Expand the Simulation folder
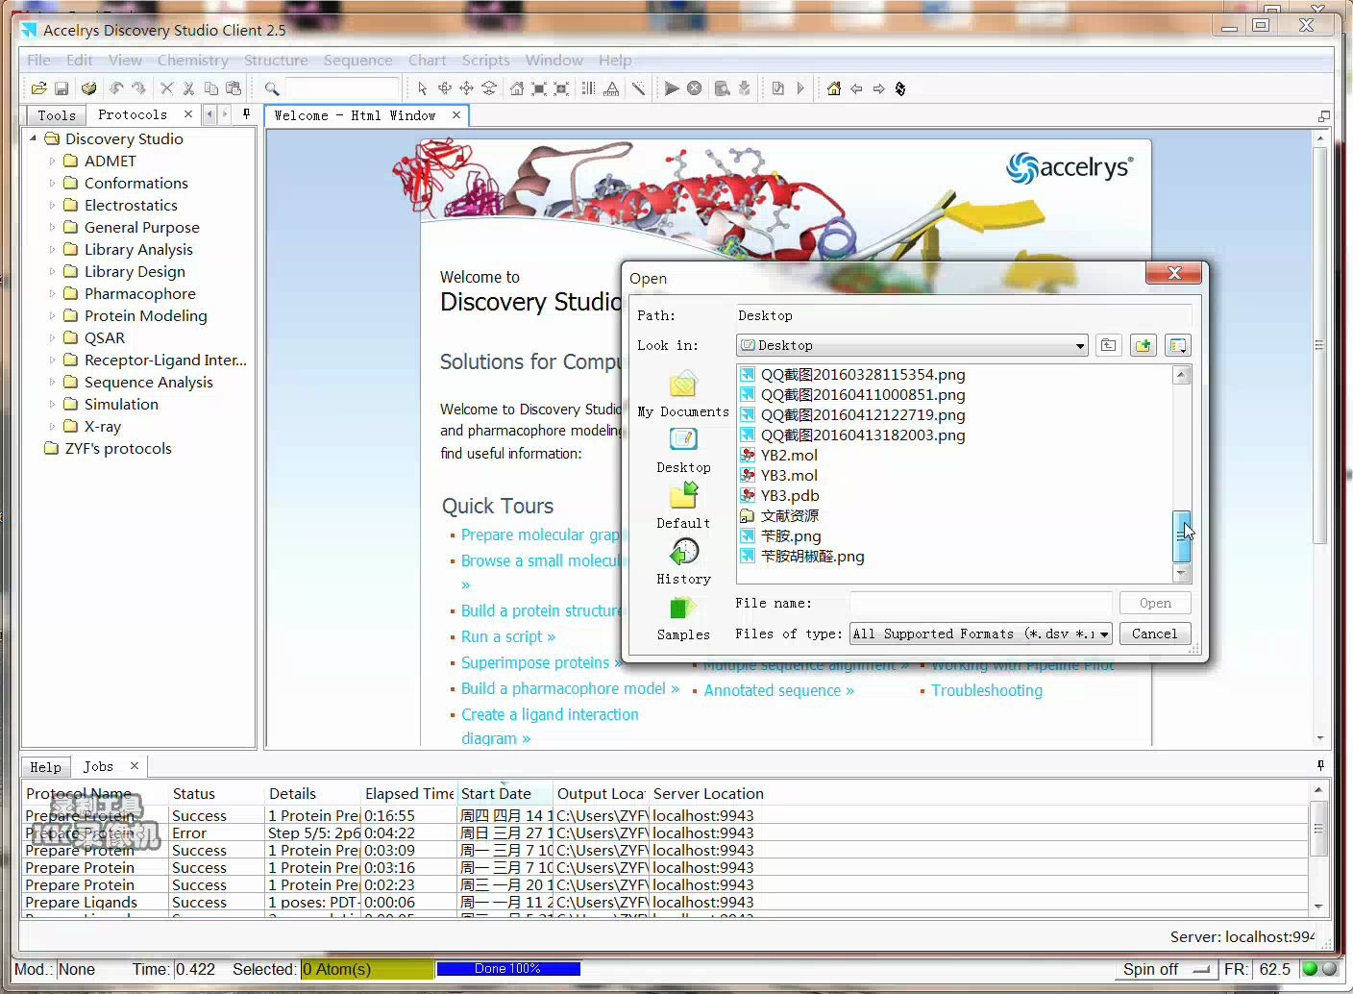The width and height of the screenshot is (1353, 994). [52, 404]
